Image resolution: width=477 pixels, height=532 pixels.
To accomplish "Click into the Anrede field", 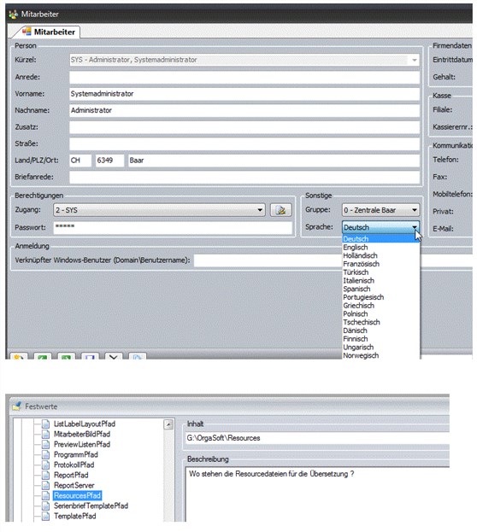I will (244, 77).
